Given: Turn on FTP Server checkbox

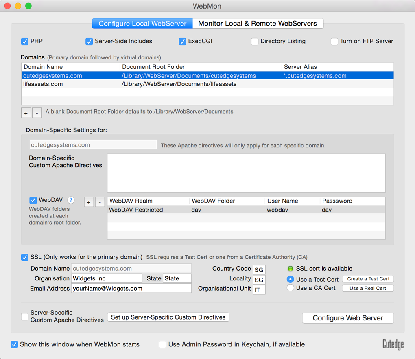Looking at the screenshot, I should (x=334, y=42).
